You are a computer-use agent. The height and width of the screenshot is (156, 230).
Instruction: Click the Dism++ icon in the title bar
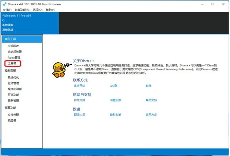click(4, 3)
